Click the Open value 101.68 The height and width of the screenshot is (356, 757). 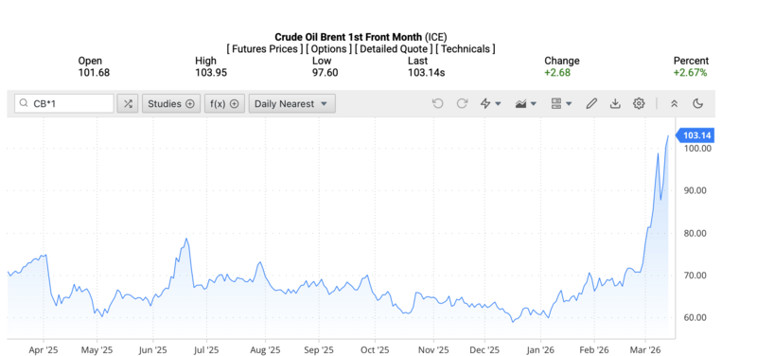pos(94,73)
